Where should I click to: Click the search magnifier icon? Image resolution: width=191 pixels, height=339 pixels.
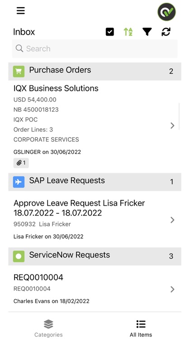[19, 48]
